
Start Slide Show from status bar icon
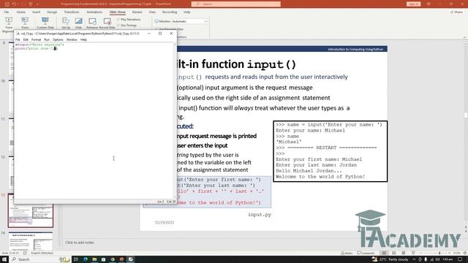(413, 253)
